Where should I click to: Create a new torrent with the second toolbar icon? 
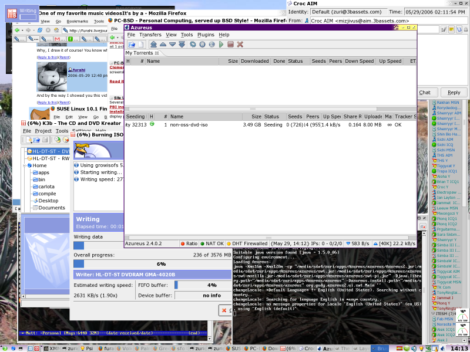coord(141,44)
